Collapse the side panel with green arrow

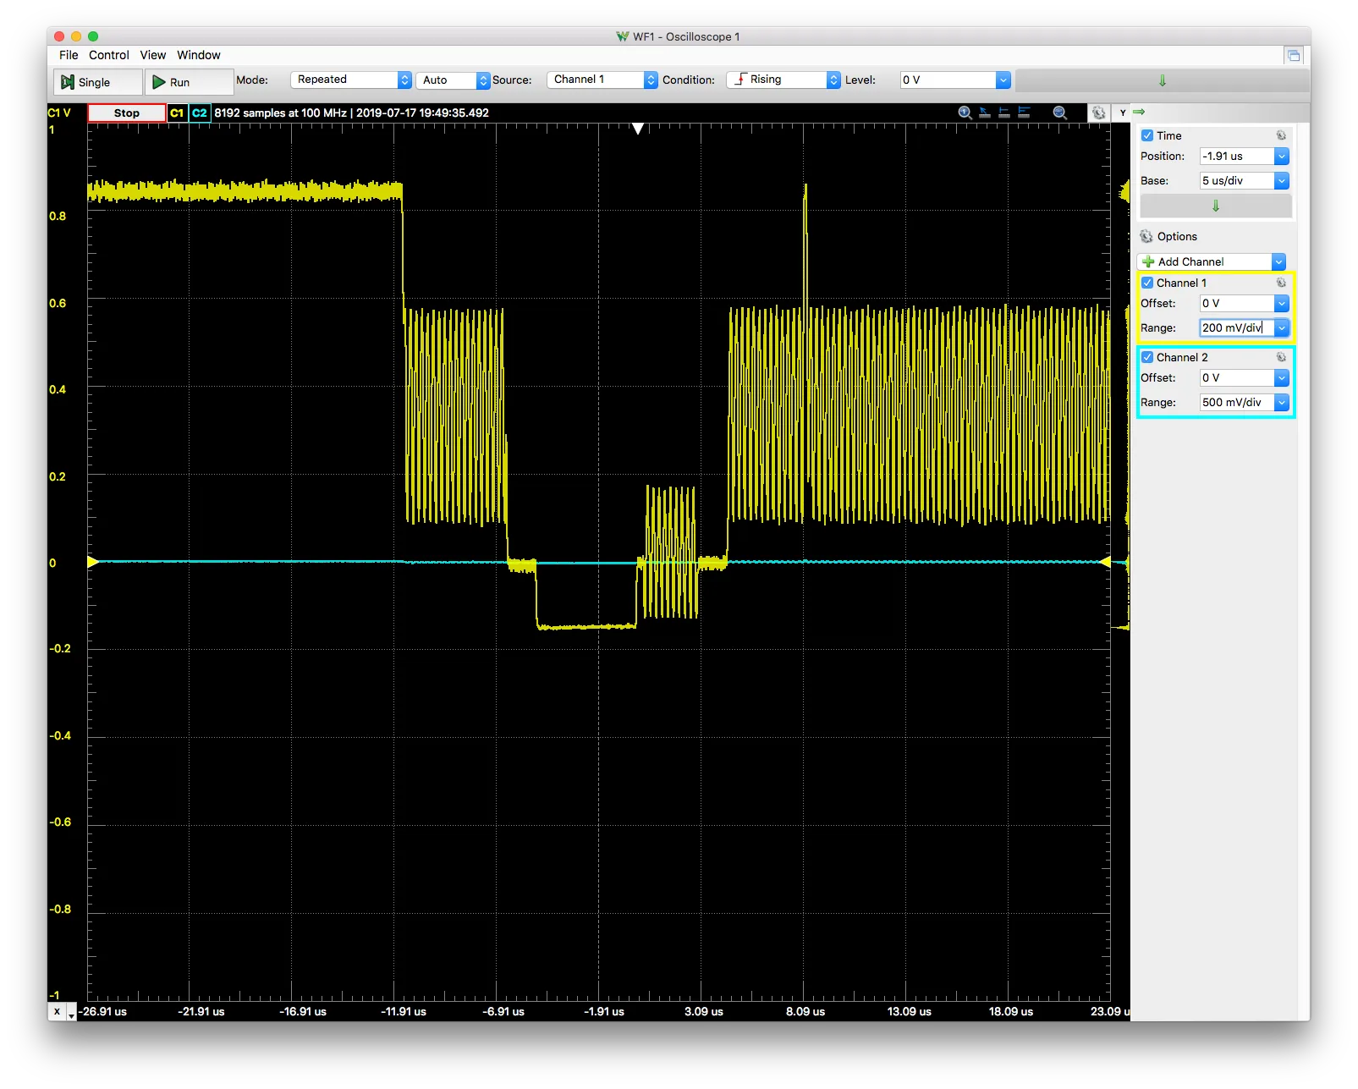pyautogui.click(x=1139, y=112)
